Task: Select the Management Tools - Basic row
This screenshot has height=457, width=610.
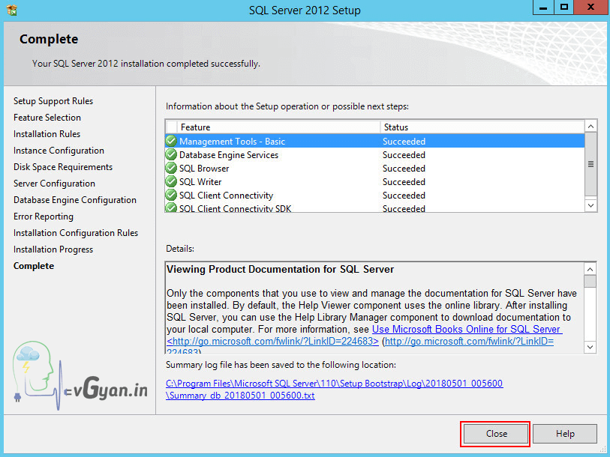Action: point(375,141)
